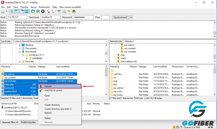
Task: Toggle synchronized browsing icon
Action: (69, 11)
